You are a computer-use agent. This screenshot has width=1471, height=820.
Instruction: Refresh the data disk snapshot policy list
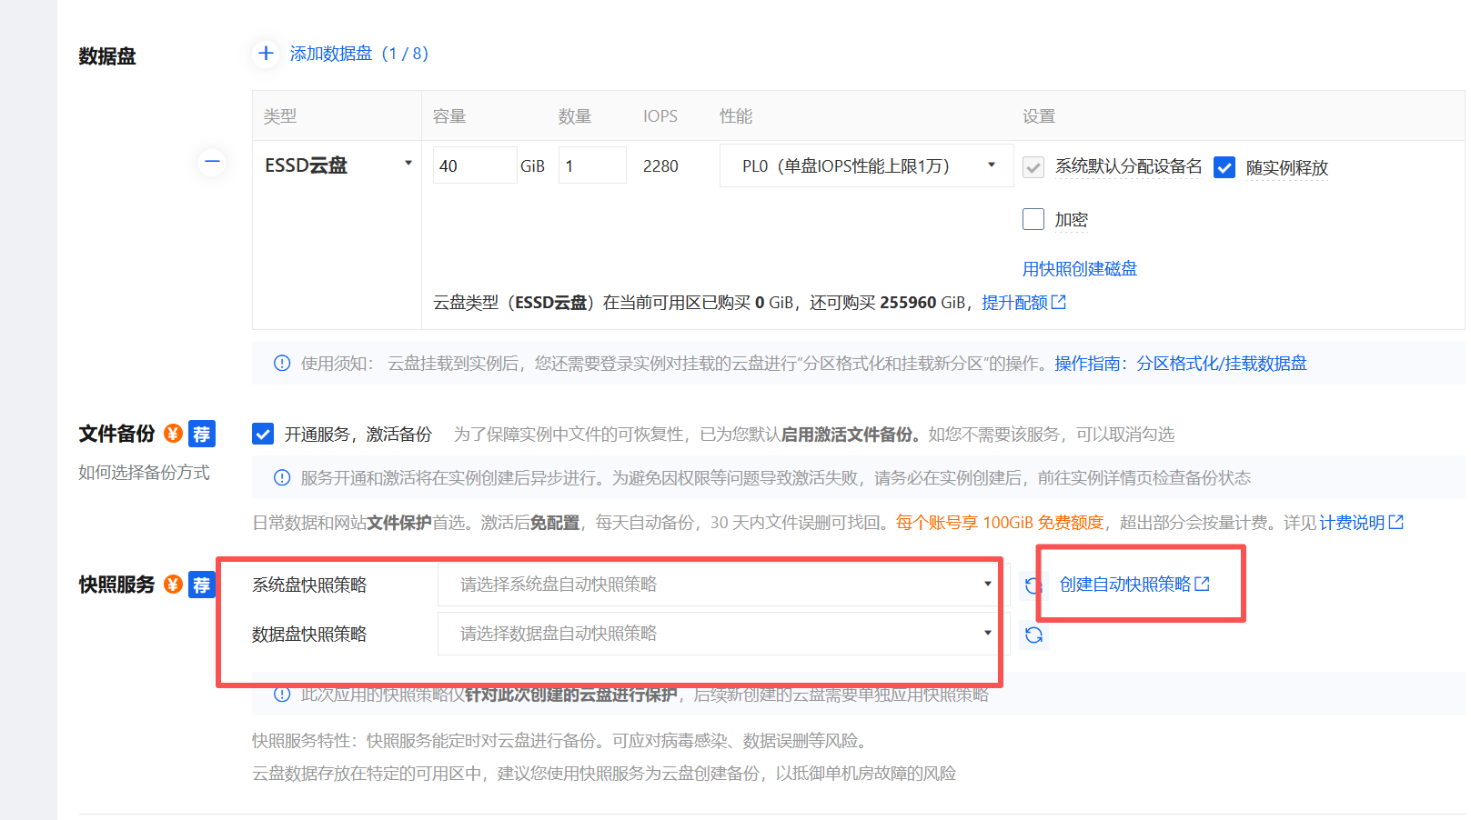[x=1033, y=635]
